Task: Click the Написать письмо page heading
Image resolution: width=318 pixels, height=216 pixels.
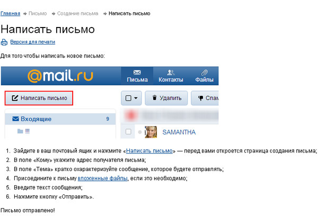Action: click(48, 29)
